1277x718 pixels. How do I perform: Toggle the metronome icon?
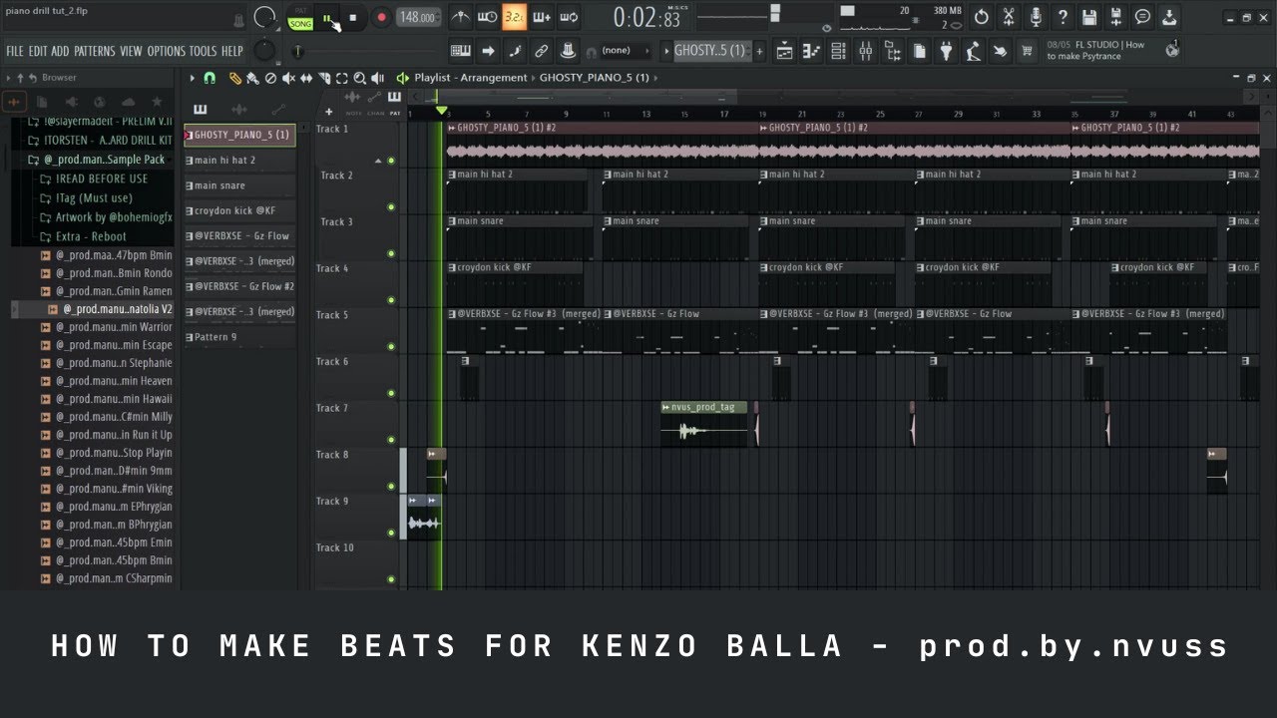click(x=460, y=17)
